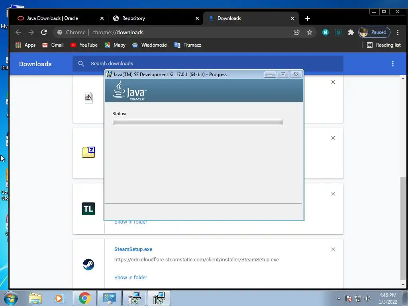The width and height of the screenshot is (408, 306).
Task: Bookmark this page with the star icon
Action: [x=309, y=32]
